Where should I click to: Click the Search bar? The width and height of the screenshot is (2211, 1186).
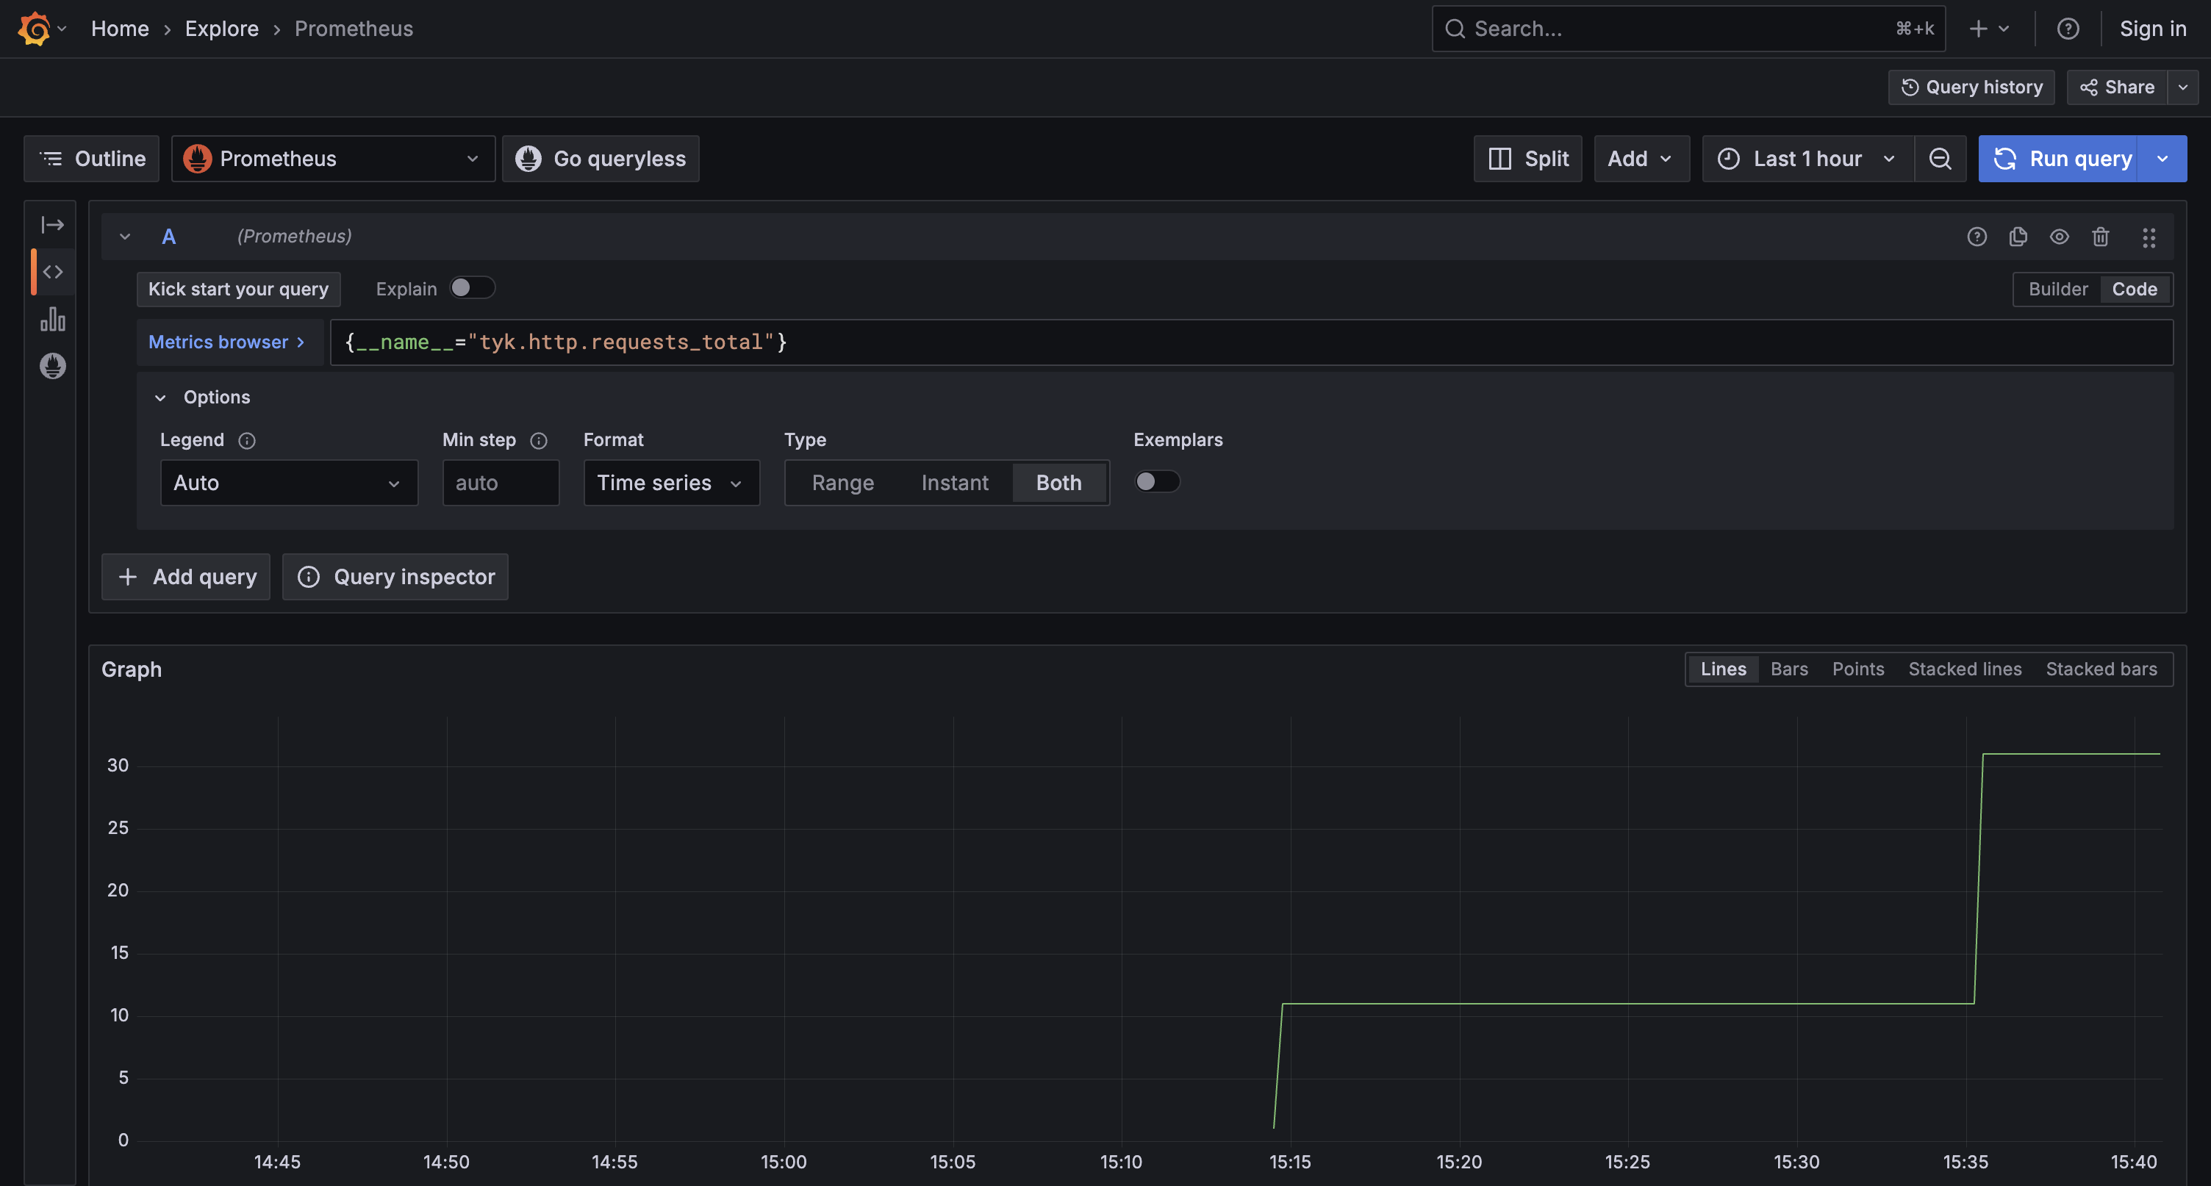1688,29
